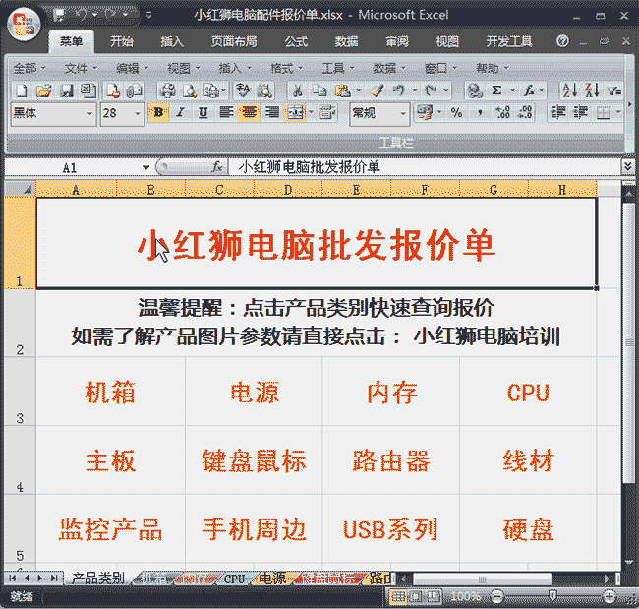Click the Spelling check icon
Viewport: 639px width, 609px height.
point(243,91)
